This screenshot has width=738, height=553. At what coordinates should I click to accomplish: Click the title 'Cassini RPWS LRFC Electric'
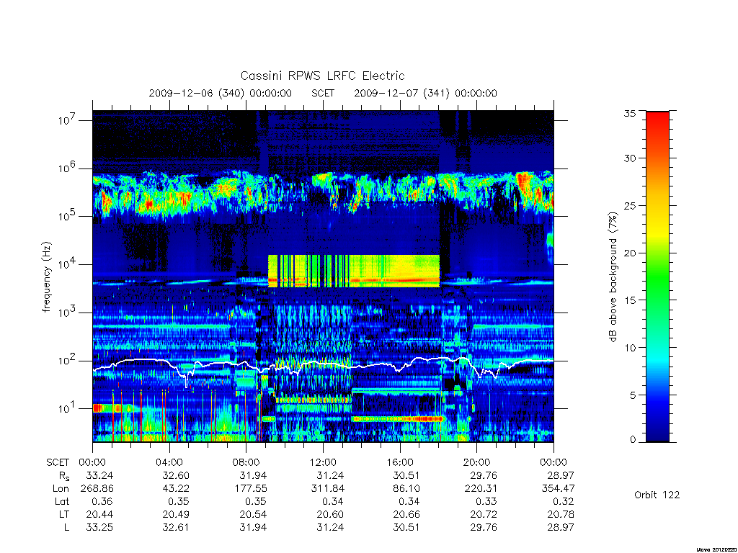pos(322,76)
